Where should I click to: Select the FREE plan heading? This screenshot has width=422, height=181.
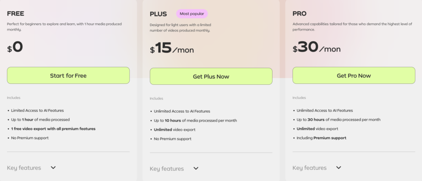tap(16, 14)
